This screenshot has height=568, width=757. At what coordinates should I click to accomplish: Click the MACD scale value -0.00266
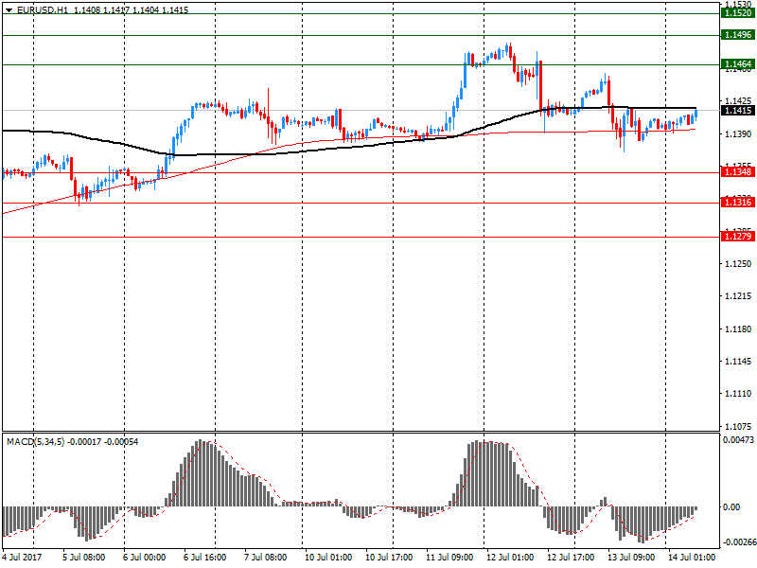739,542
